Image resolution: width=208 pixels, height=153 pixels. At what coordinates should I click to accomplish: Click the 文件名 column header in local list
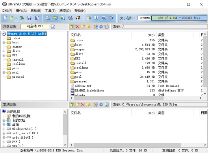(x=100, y=113)
